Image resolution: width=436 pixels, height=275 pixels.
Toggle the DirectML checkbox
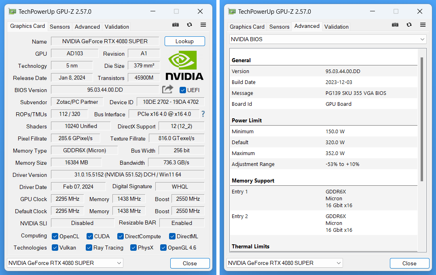[172, 236]
